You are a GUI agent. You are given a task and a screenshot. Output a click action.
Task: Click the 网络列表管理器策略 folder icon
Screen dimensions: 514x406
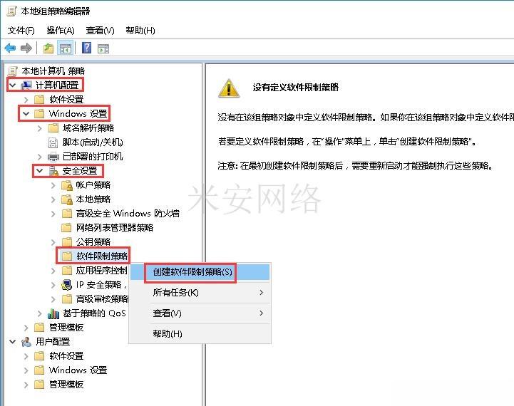[x=66, y=227]
